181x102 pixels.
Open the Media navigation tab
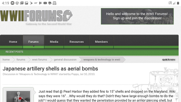54,42
